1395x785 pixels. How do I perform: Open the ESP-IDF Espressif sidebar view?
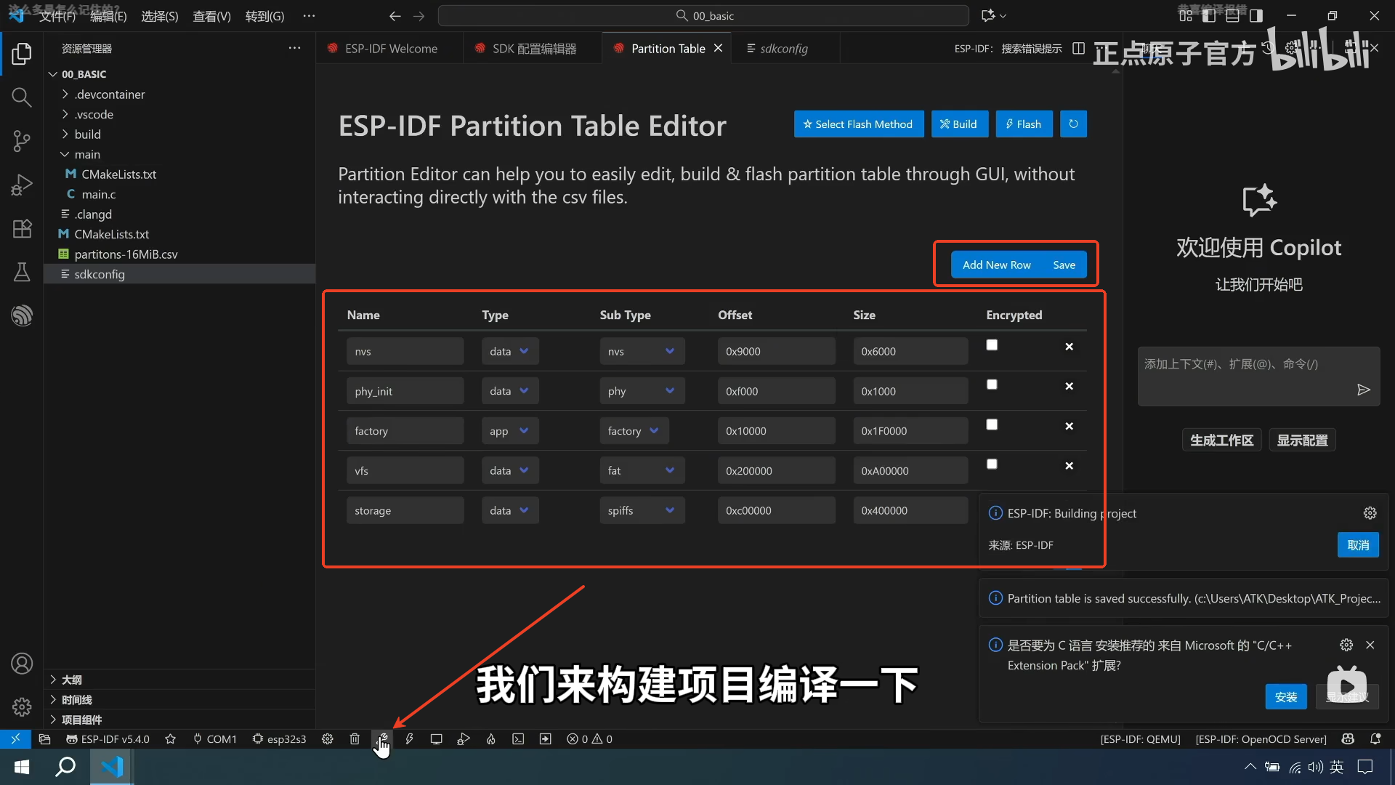22,315
